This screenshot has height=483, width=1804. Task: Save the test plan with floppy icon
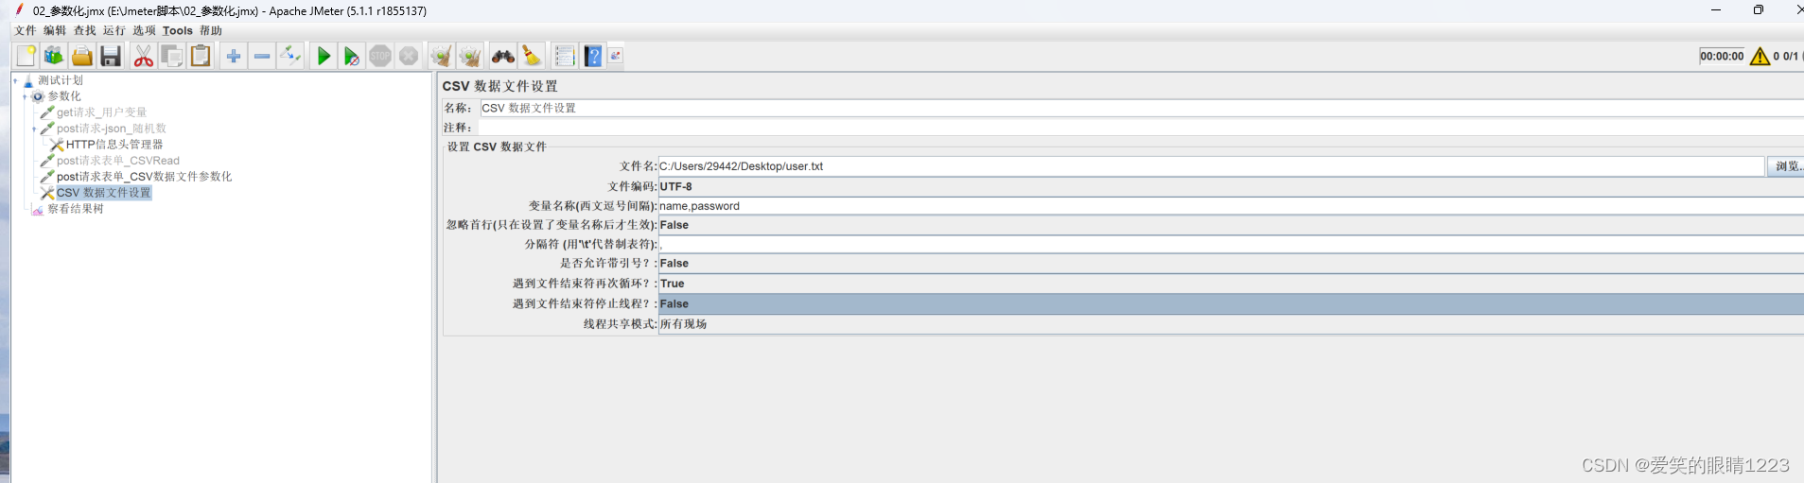pos(111,56)
